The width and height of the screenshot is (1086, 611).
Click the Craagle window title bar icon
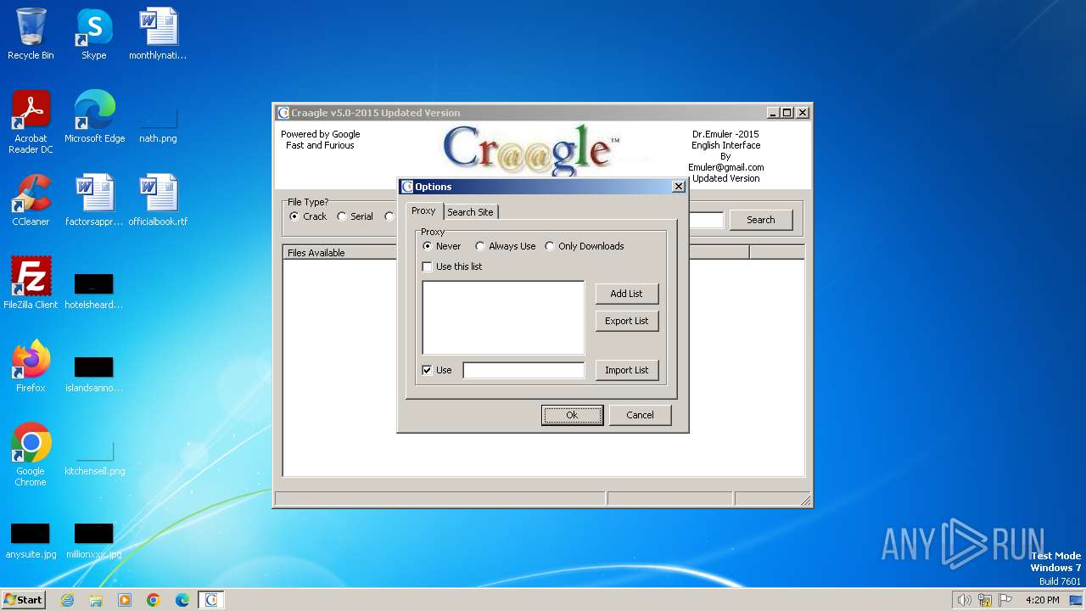[283, 113]
